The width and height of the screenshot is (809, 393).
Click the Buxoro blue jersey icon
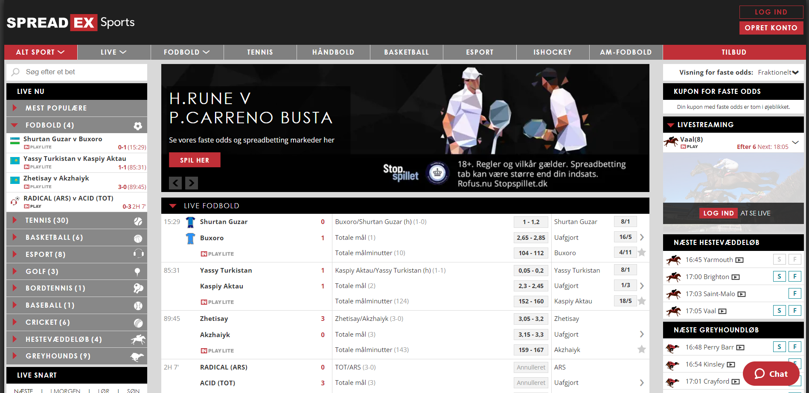tap(191, 238)
